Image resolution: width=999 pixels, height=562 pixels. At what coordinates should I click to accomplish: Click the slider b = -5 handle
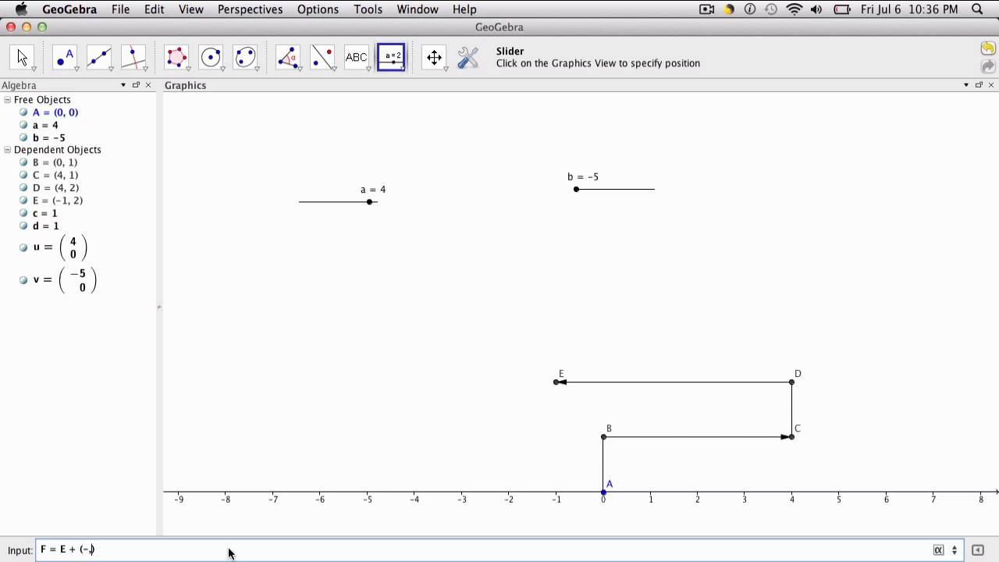[x=576, y=190]
